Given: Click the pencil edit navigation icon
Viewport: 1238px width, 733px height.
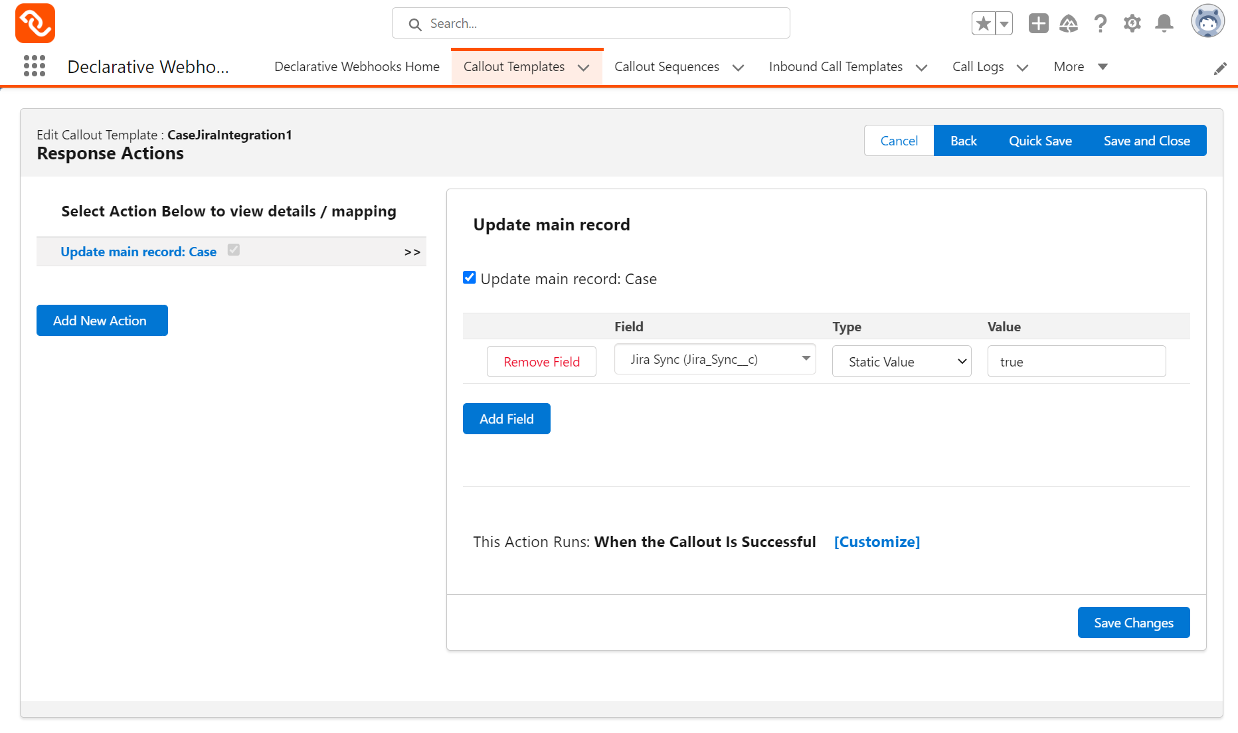Looking at the screenshot, I should point(1221,68).
